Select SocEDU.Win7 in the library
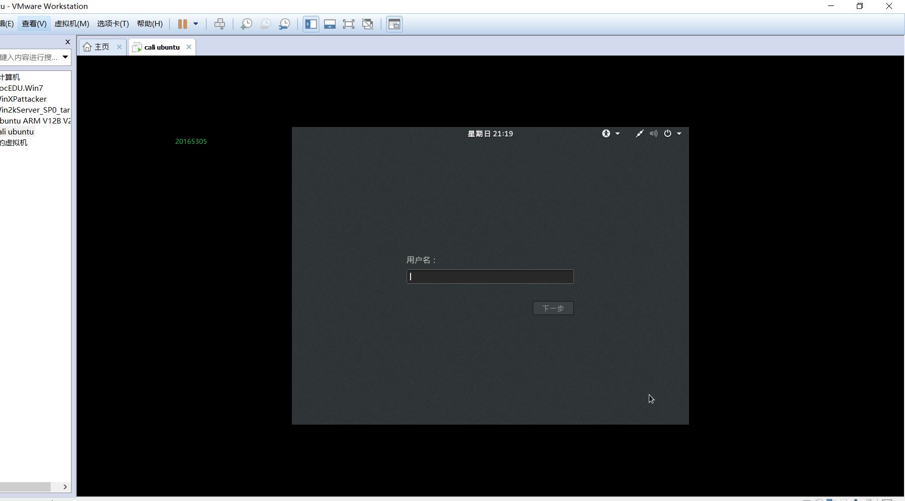This screenshot has height=501, width=905. [21, 88]
